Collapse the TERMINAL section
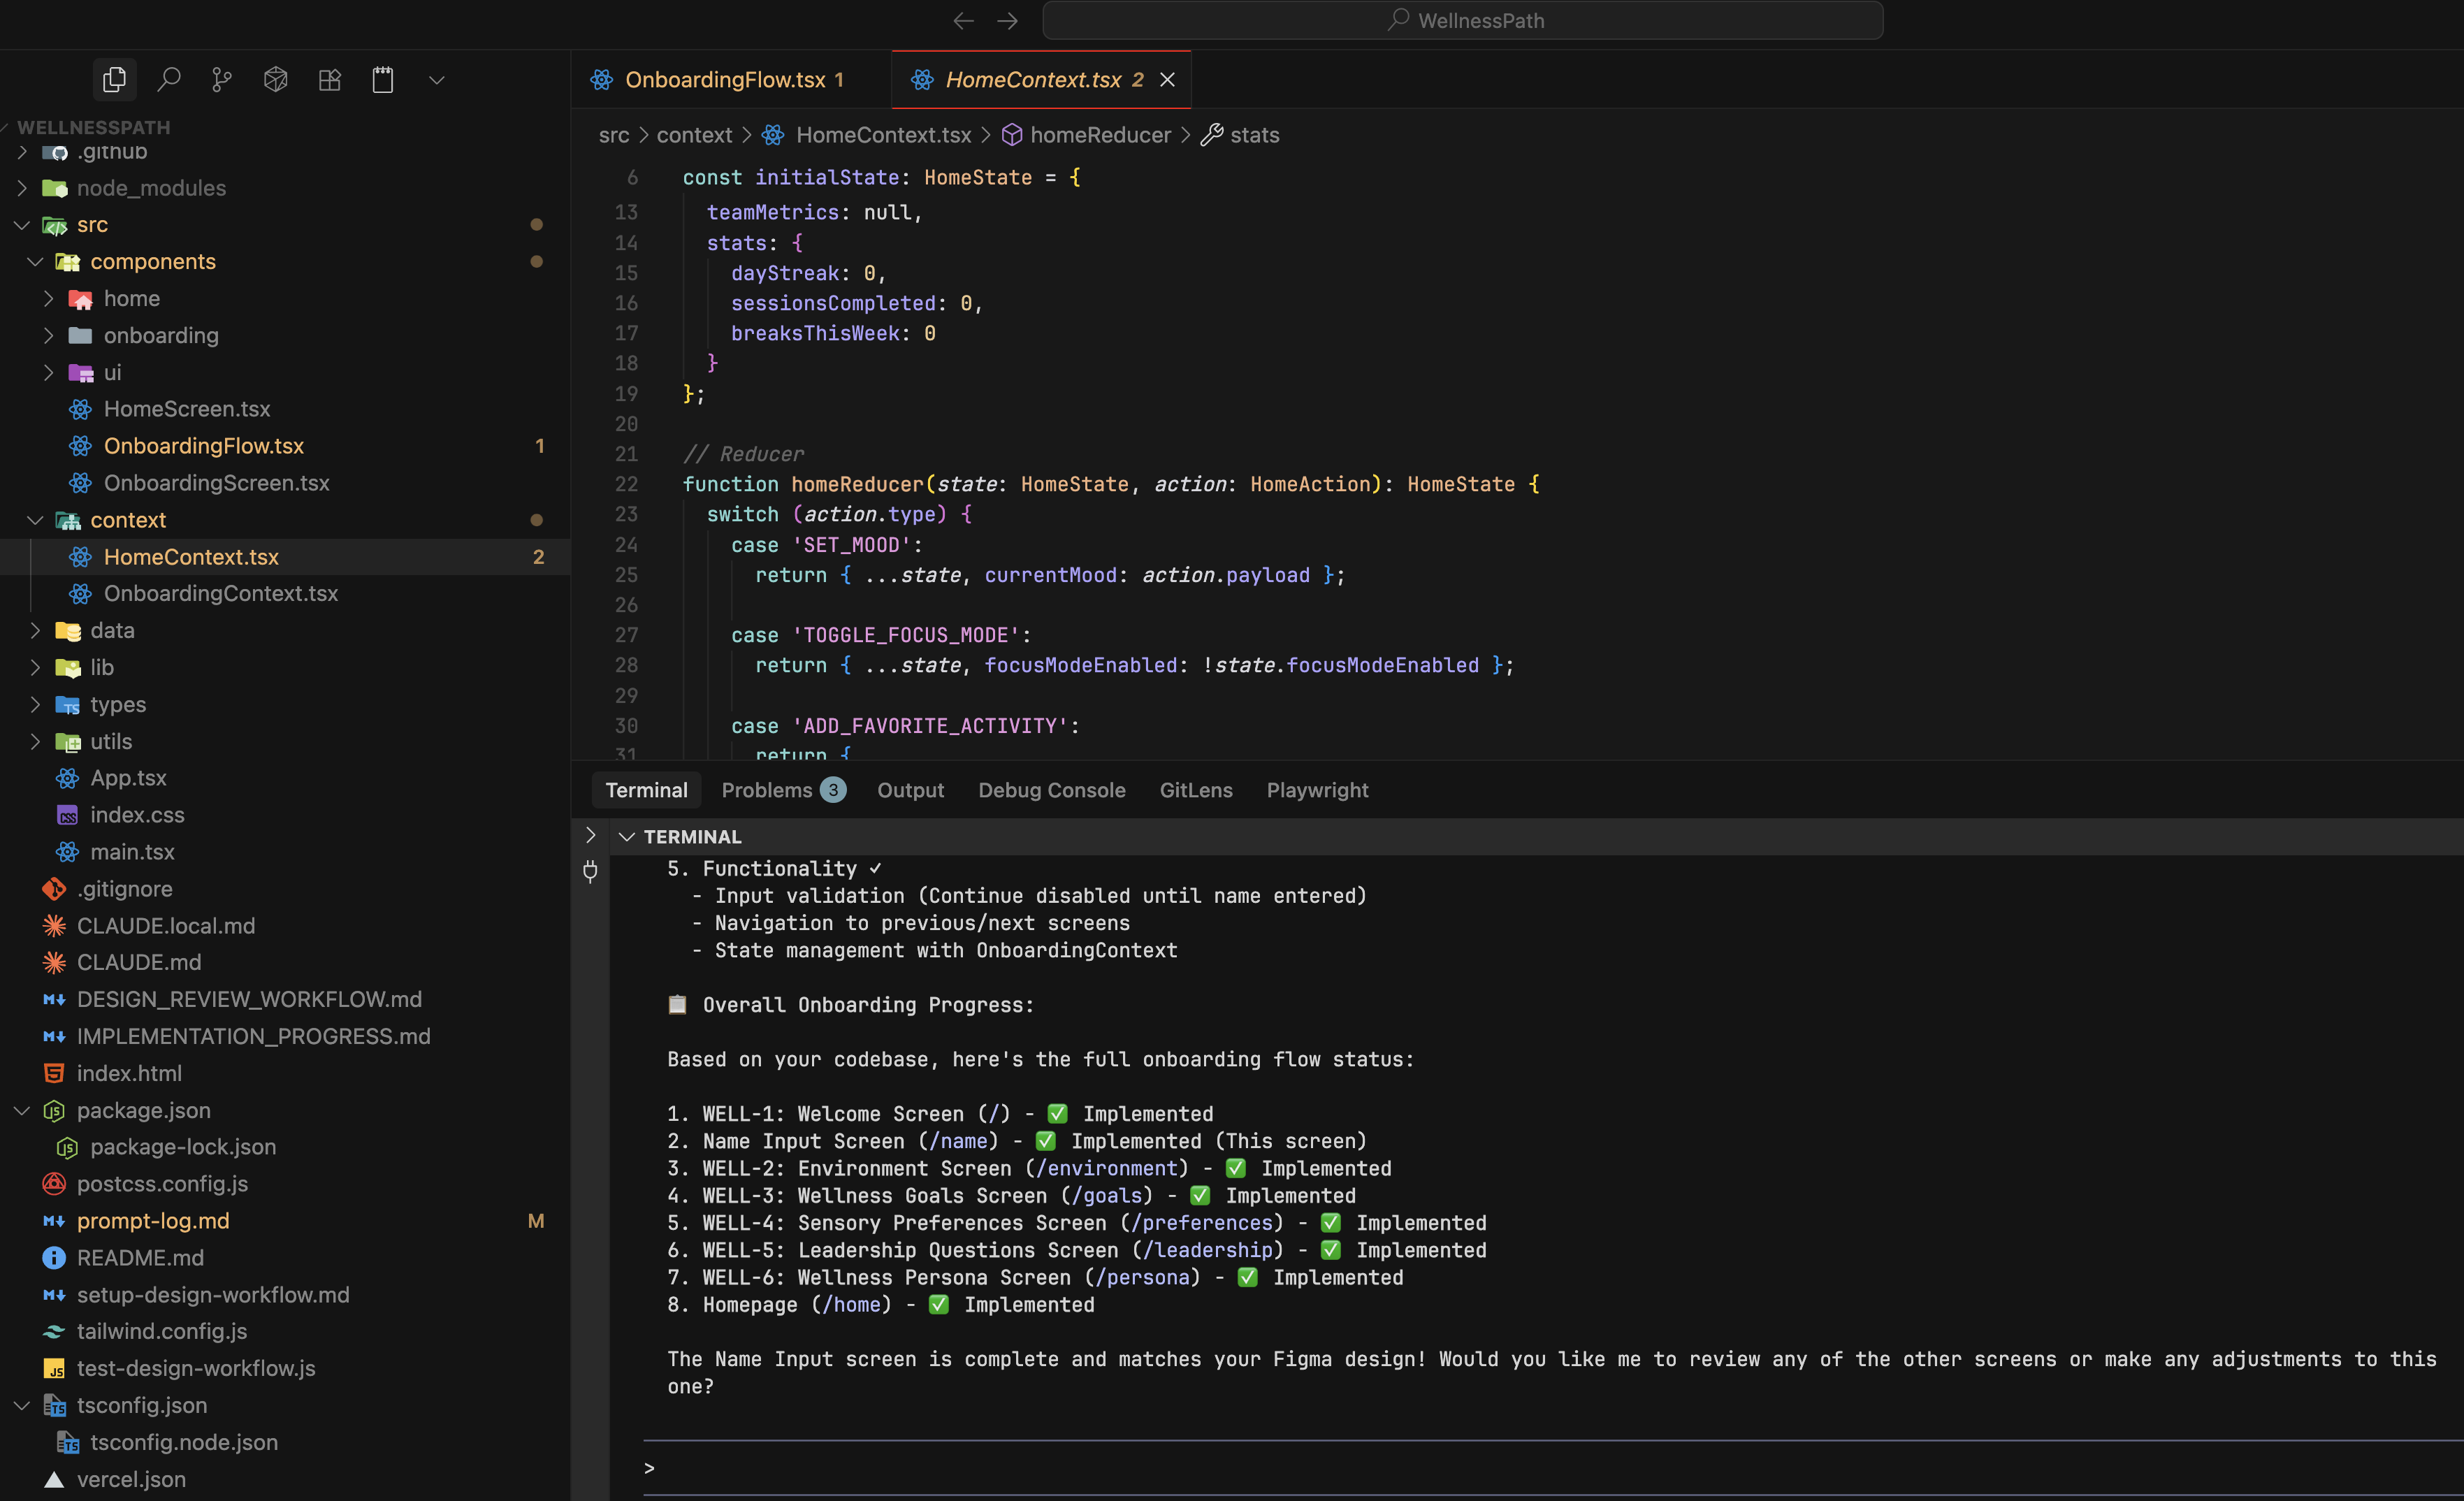The width and height of the screenshot is (2464, 1501). (627, 837)
